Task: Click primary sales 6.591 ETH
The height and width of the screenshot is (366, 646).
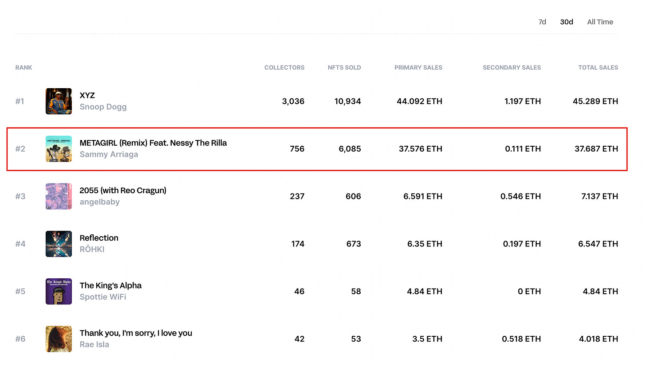Action: [423, 196]
